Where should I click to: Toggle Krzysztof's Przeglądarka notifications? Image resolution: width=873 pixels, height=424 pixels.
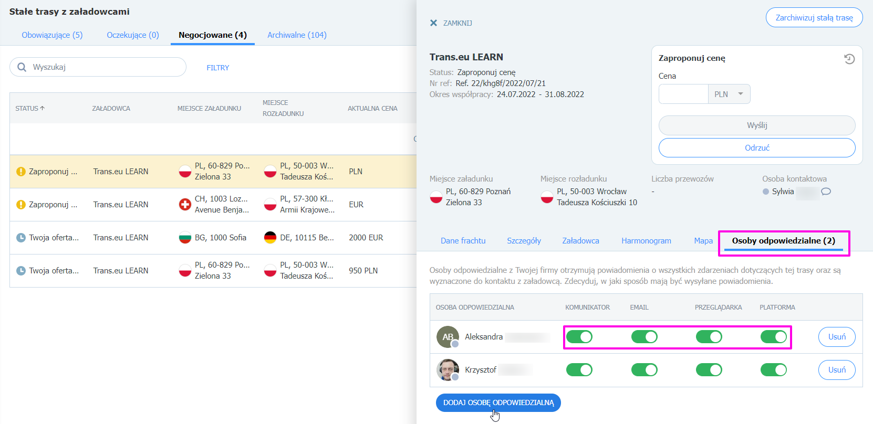[x=709, y=370]
